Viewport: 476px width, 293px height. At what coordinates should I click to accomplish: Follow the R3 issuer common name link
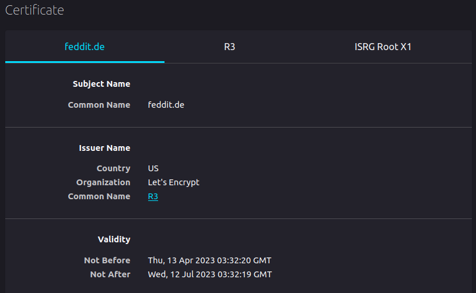coord(153,196)
